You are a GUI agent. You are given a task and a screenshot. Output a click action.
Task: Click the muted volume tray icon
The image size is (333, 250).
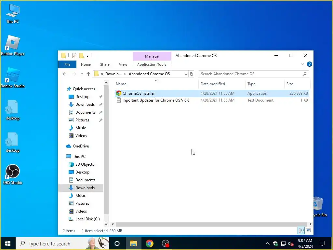[291, 243]
